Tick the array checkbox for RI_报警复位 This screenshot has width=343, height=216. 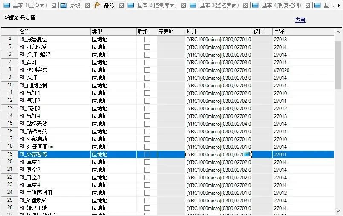pyautogui.click(x=147, y=39)
